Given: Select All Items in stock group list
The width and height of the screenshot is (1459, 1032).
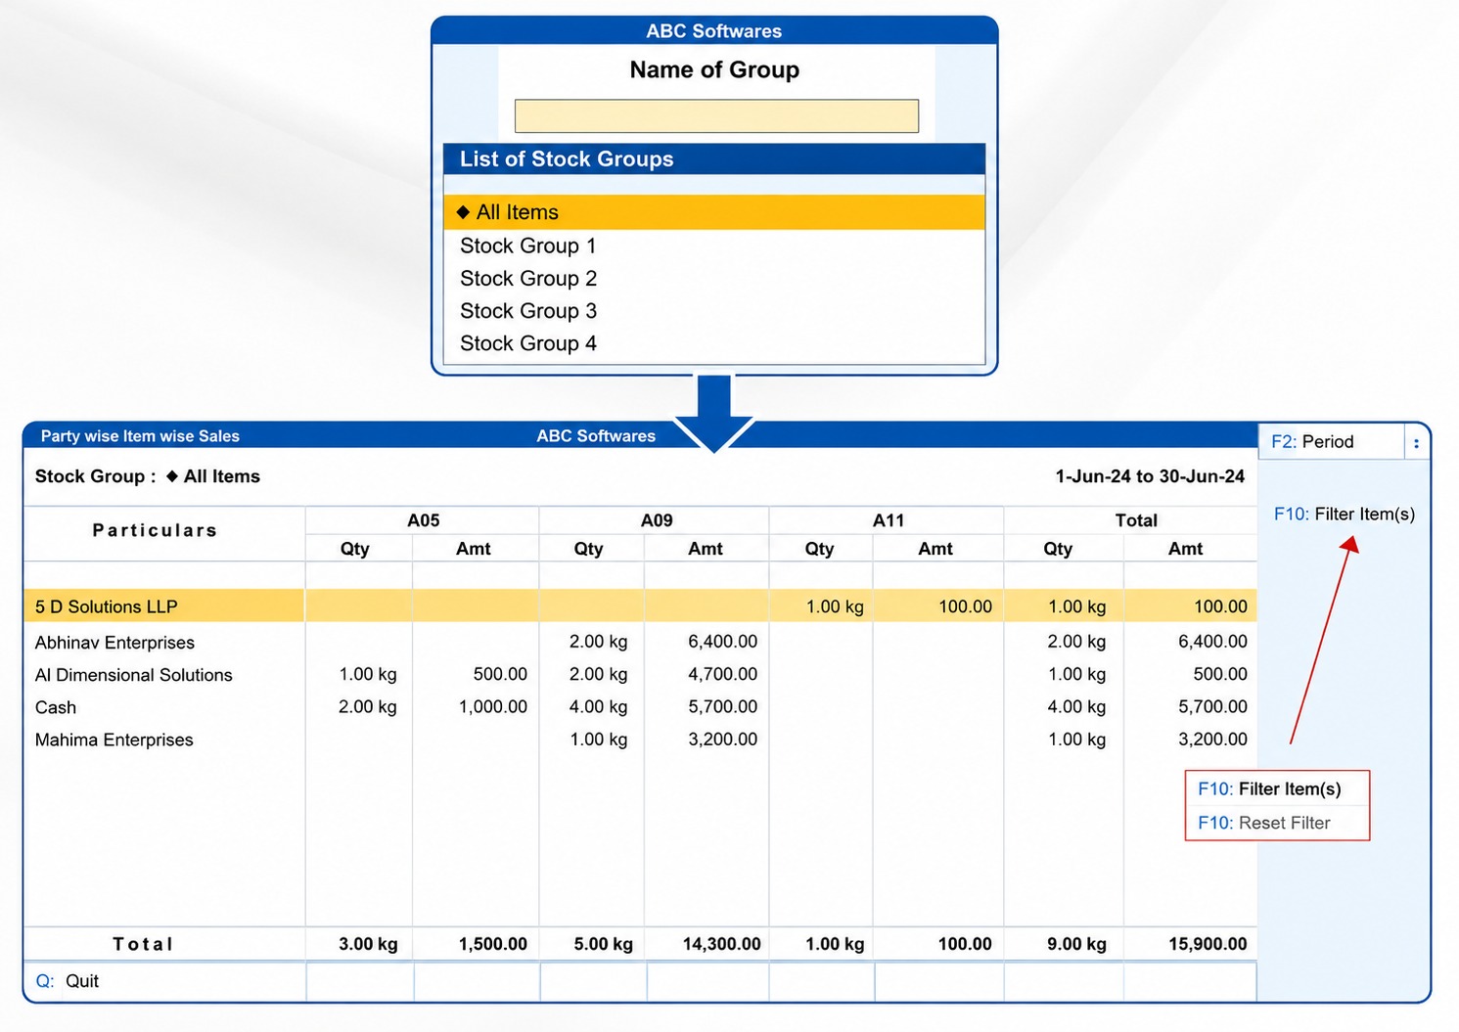Looking at the screenshot, I should [714, 212].
